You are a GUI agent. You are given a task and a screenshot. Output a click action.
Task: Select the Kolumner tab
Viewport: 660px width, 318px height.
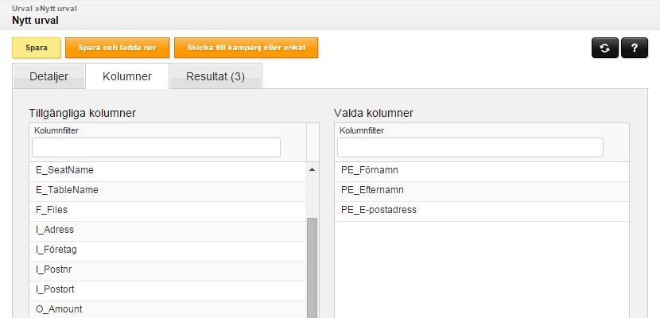pos(127,76)
